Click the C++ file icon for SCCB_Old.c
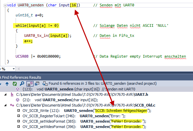The image size is (193, 131). click(12, 105)
